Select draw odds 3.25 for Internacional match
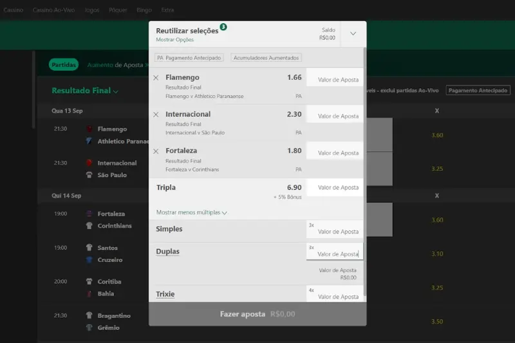 (437, 169)
